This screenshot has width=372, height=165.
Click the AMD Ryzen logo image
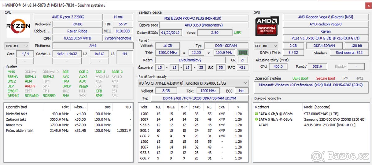click(18, 27)
